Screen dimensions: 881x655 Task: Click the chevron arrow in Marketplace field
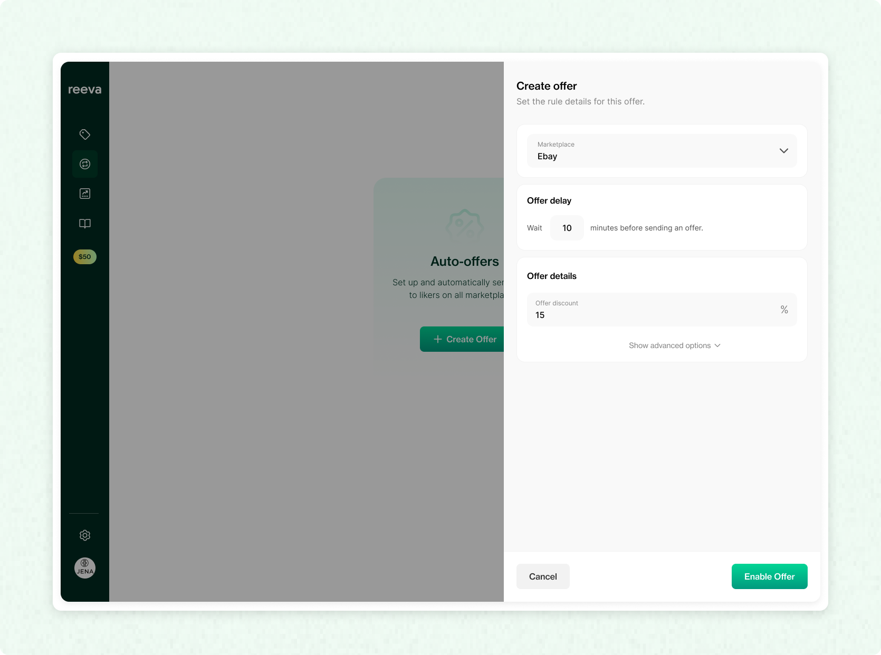tap(783, 151)
